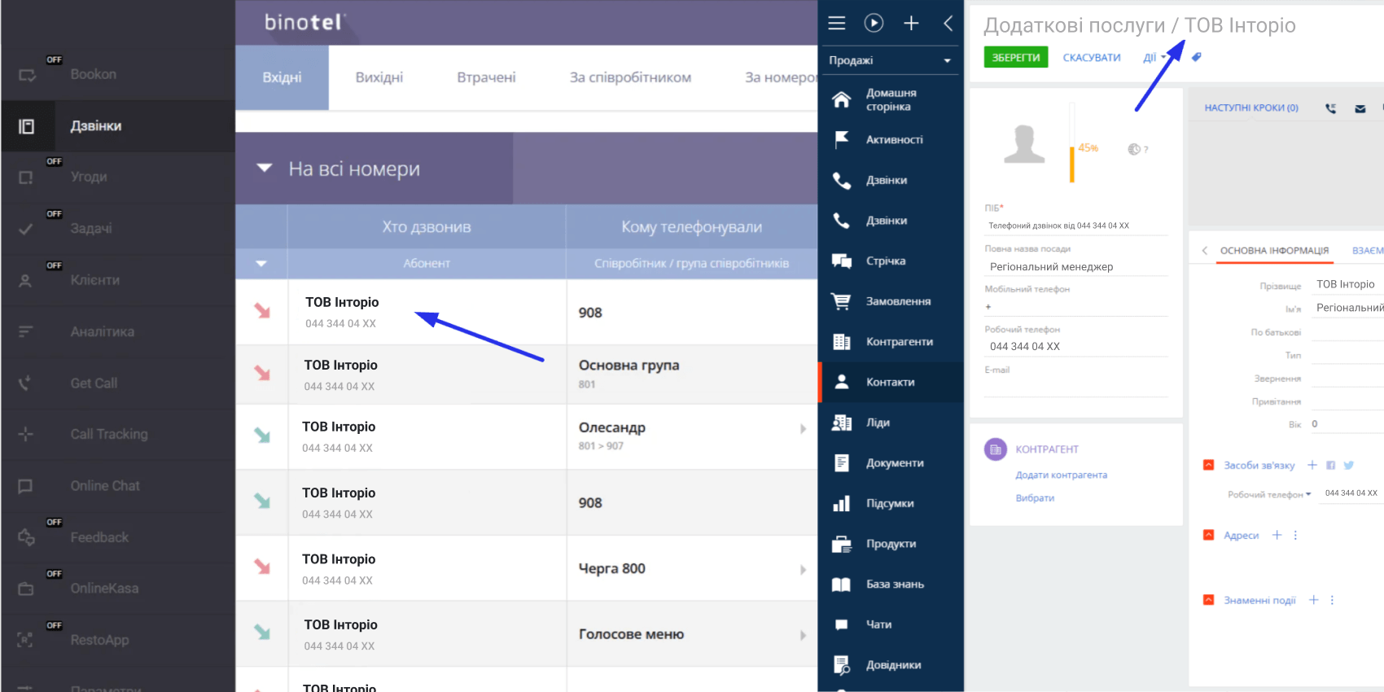Click the Вибрати link under КОНТРАГЕНТ
The width and height of the screenshot is (1384, 692).
tap(1035, 498)
